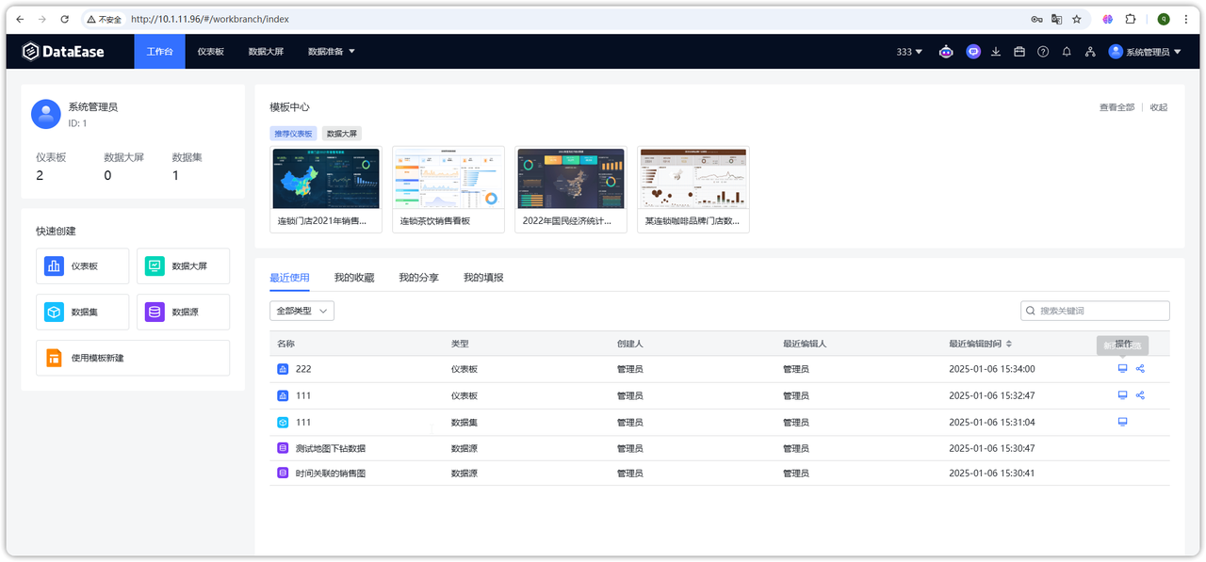Screen dimensions: 1206x562
Task: Sort by 最近编辑时间 column arrows
Action: coord(1009,345)
